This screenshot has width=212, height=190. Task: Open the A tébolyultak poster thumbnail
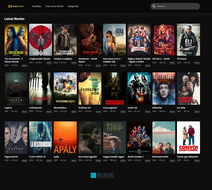[x=41, y=89]
